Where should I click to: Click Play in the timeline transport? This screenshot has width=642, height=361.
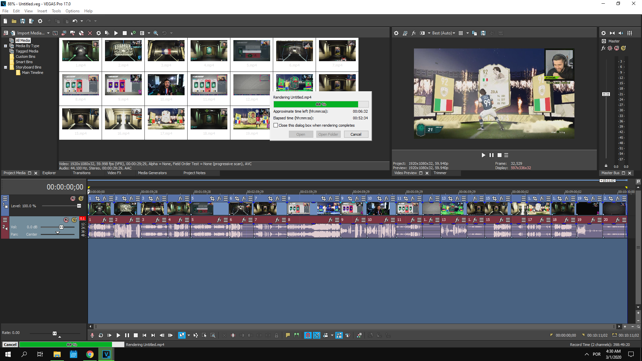118,335
